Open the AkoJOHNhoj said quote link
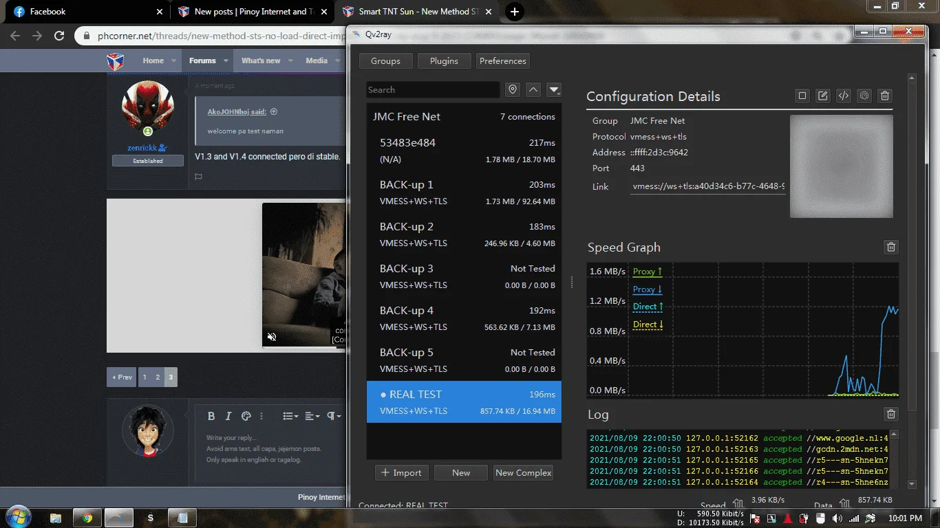 237,112
